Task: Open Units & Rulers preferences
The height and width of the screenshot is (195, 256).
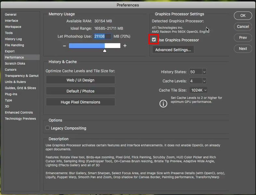Action: coord(15,82)
